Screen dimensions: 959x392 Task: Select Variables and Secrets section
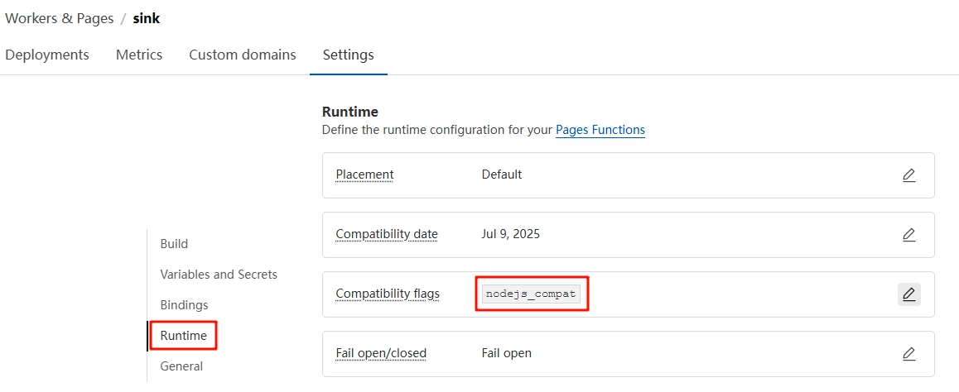(219, 275)
